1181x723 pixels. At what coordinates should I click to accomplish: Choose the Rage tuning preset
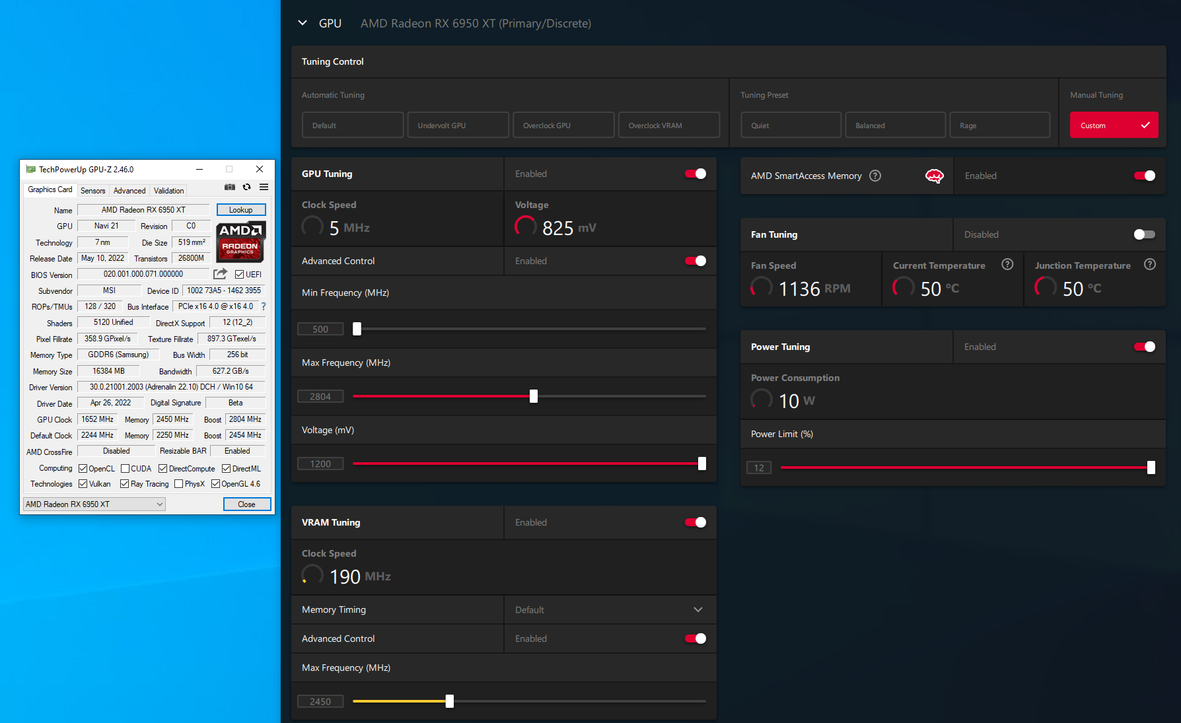[x=1000, y=125]
